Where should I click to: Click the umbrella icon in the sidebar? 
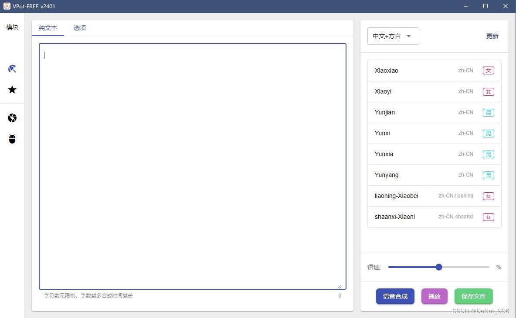[x=12, y=69]
